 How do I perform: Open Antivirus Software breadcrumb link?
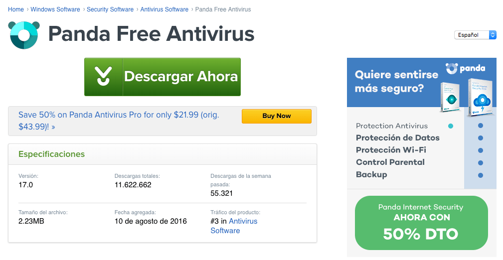164,9
